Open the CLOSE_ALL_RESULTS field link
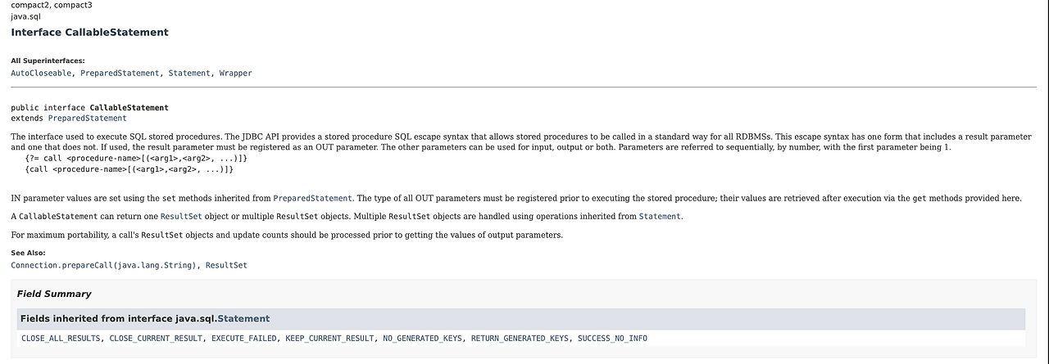Image resolution: width=1049 pixels, height=364 pixels. (61, 339)
